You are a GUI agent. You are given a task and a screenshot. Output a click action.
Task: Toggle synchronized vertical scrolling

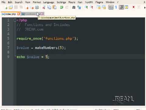[99, 7]
